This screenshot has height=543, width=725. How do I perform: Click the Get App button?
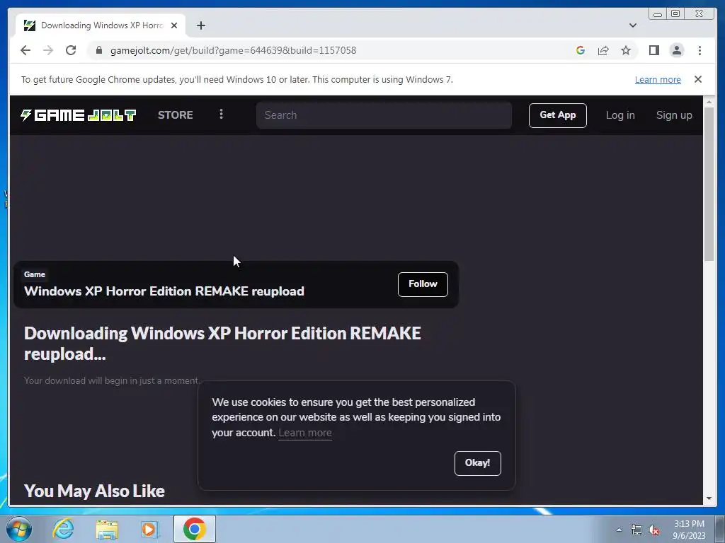(558, 115)
